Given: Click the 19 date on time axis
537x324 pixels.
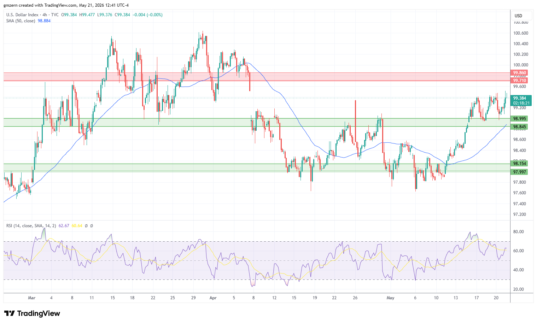Looking at the screenshot, I should coord(315,298).
